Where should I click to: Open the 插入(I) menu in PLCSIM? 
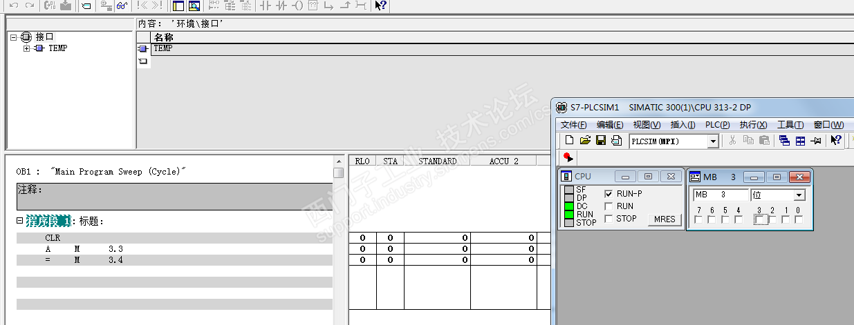coord(683,125)
